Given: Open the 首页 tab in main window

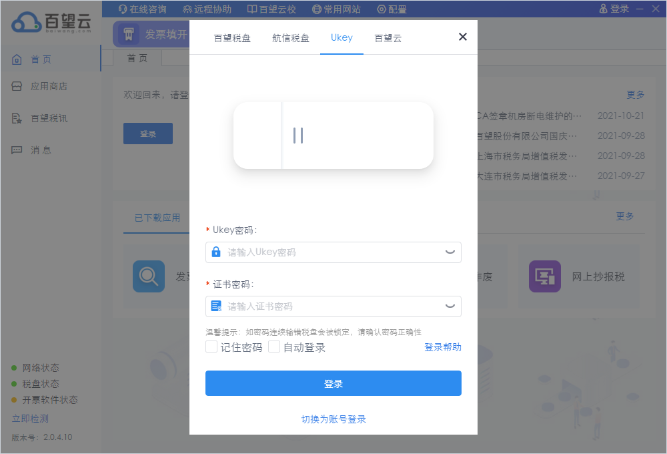Looking at the screenshot, I should (137, 58).
